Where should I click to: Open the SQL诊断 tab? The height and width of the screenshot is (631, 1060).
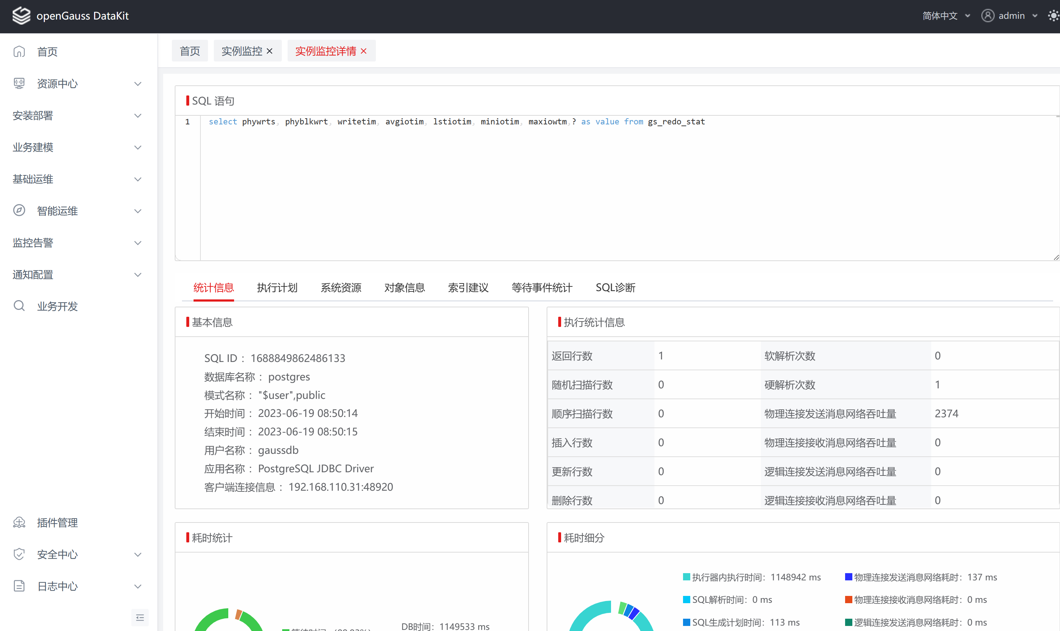click(x=615, y=288)
